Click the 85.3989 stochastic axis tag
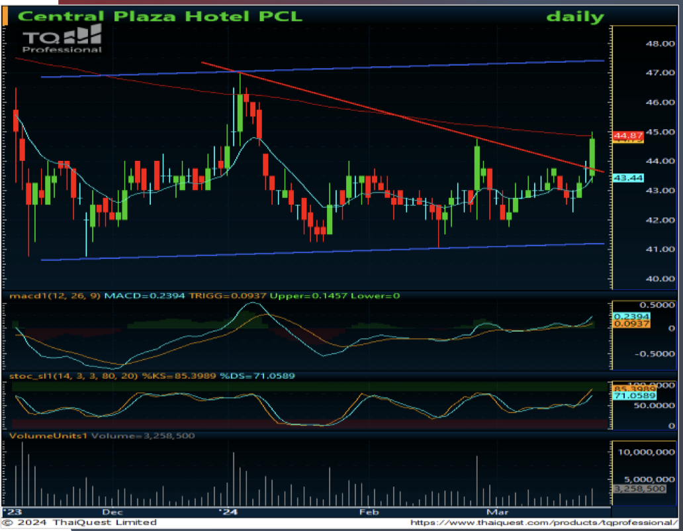This screenshot has height=531, width=683. point(634,389)
